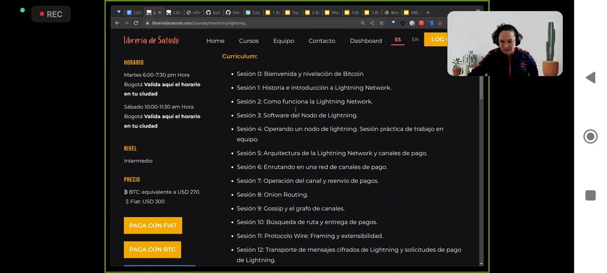Switch to the GitHub 'bolt' tab
This screenshot has height=273, width=607.
pyautogui.click(x=213, y=12)
